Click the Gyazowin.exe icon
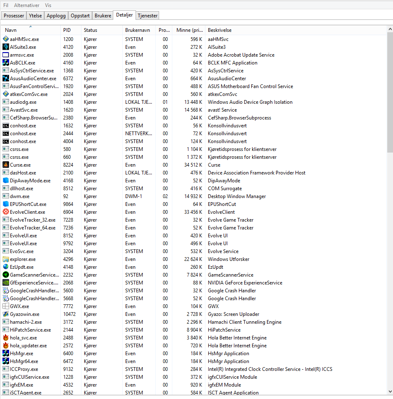Image resolution: width=393 pixels, height=399 pixels. click(6, 314)
